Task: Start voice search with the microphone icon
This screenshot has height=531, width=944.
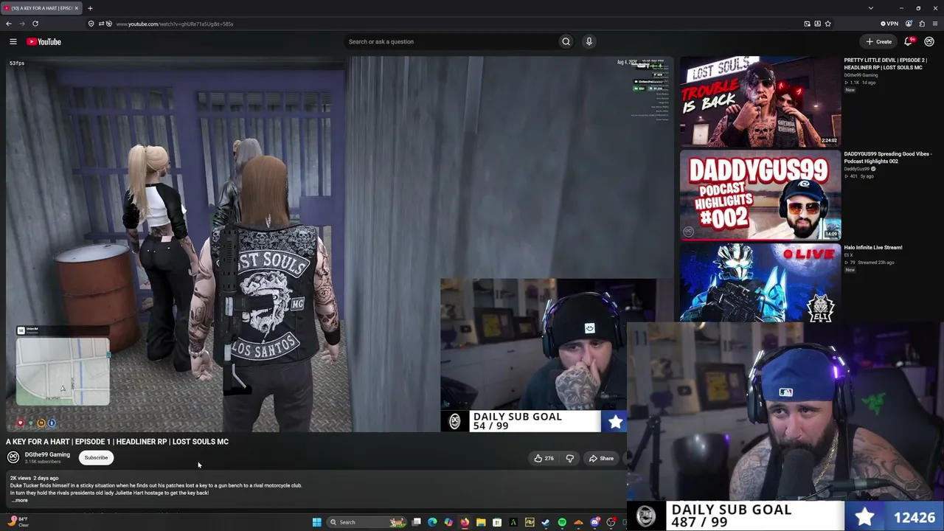Action: coord(589,42)
